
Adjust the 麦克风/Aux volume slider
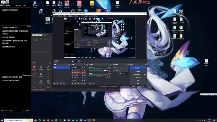tap(97, 71)
